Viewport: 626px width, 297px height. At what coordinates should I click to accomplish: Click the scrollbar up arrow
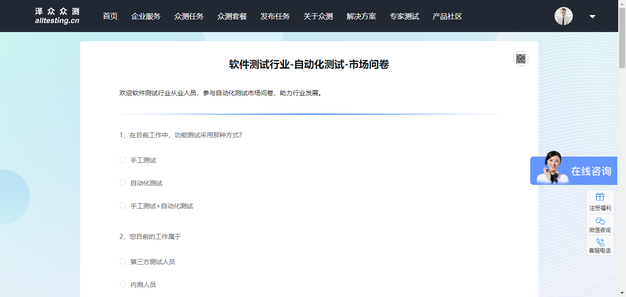(622, 4)
